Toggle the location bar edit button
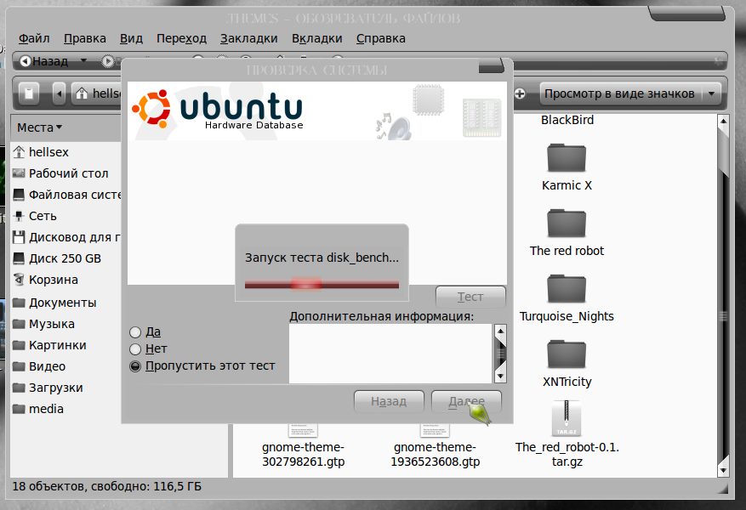The height and width of the screenshot is (510, 746). [29, 93]
